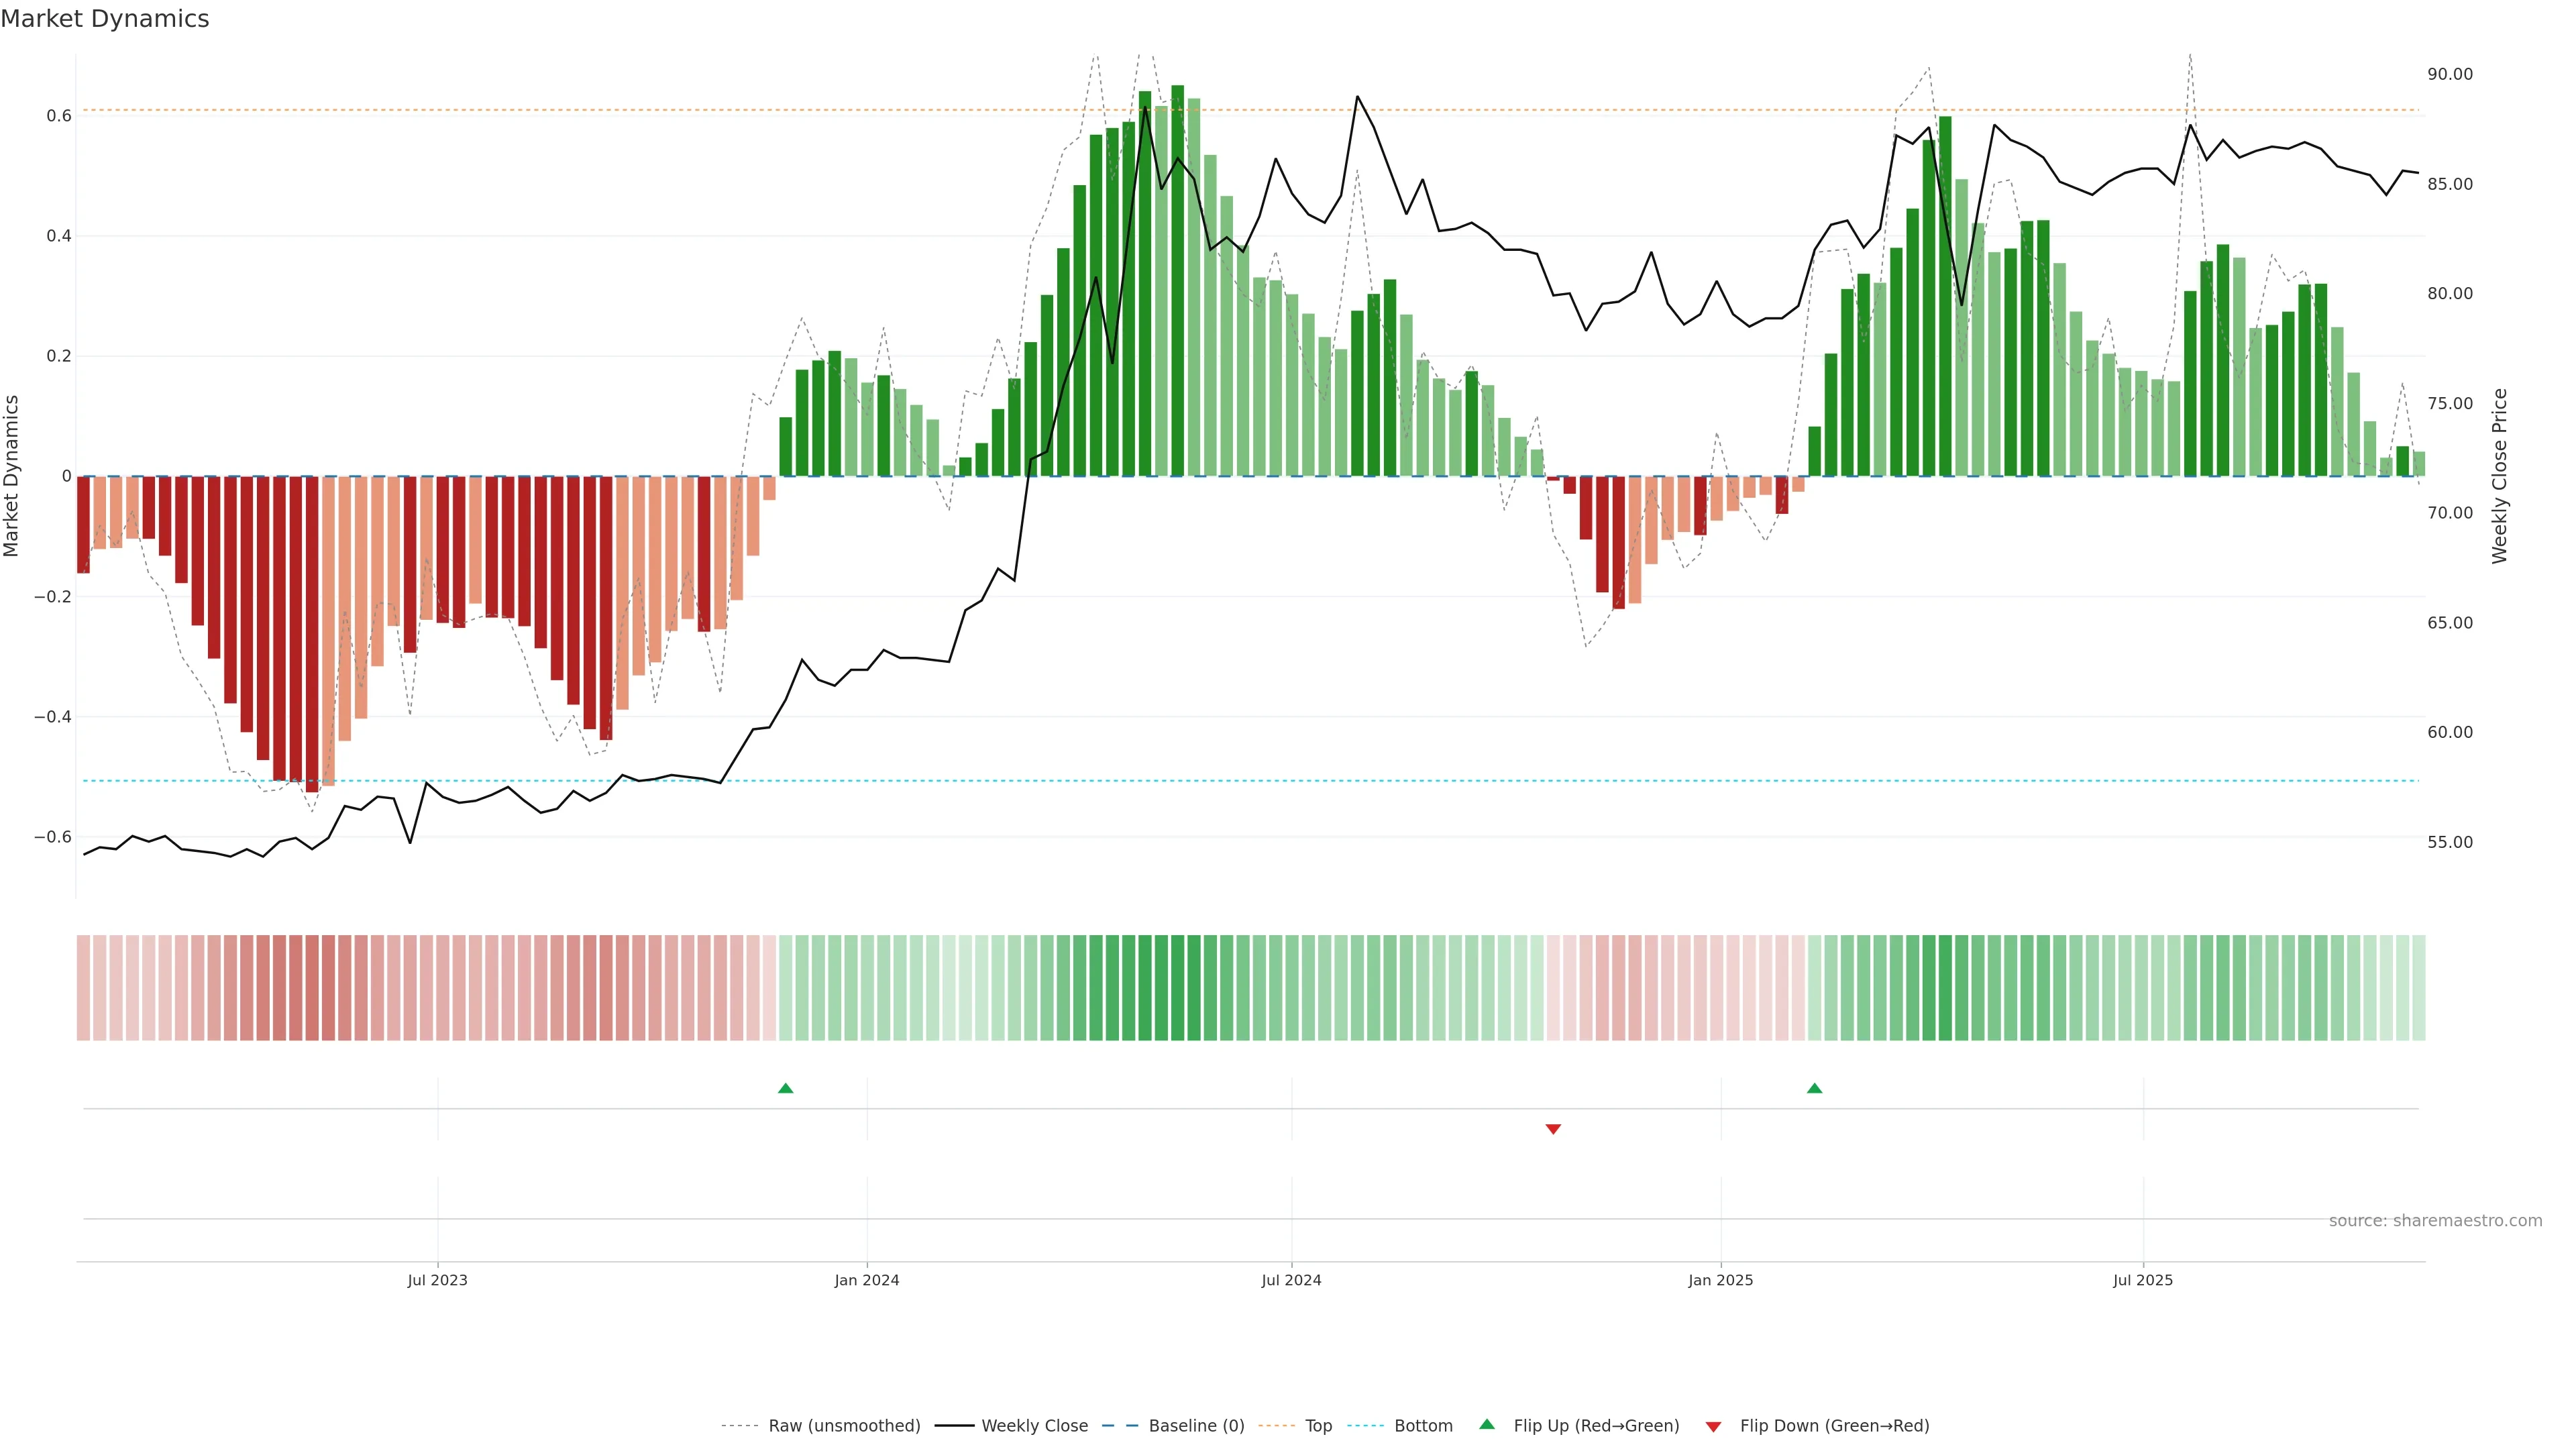The height and width of the screenshot is (1449, 2576).
Task: Click the second green Flip Up triangle marker
Action: (x=1814, y=1088)
